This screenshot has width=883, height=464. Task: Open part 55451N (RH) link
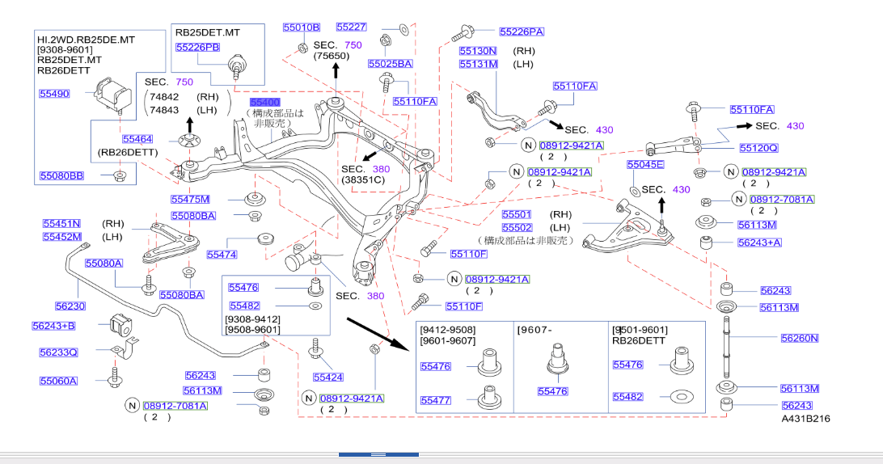coord(62,224)
